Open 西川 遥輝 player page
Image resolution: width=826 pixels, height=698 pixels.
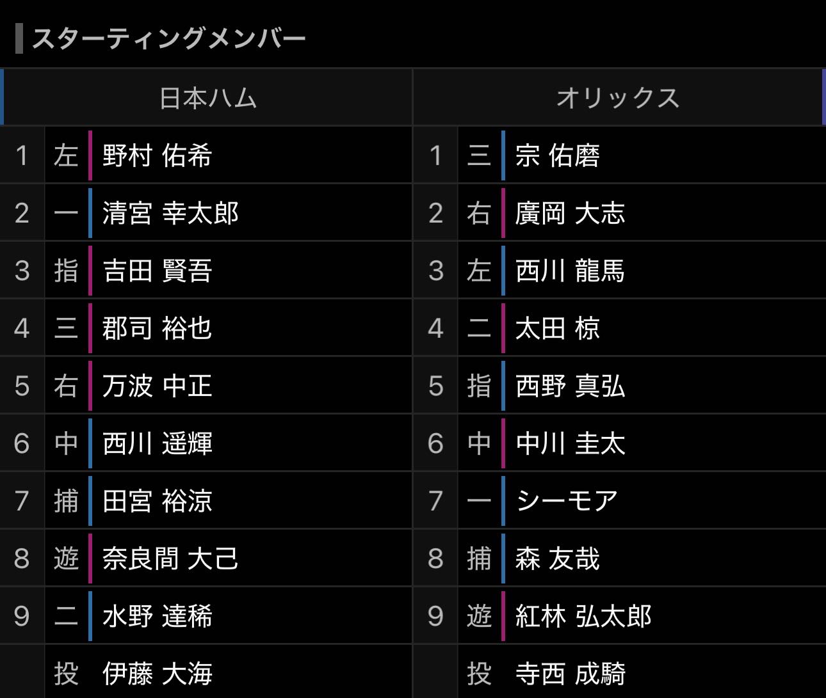157,443
